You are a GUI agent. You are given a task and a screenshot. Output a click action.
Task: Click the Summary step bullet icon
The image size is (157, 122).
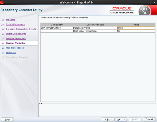[x=3, y=53]
